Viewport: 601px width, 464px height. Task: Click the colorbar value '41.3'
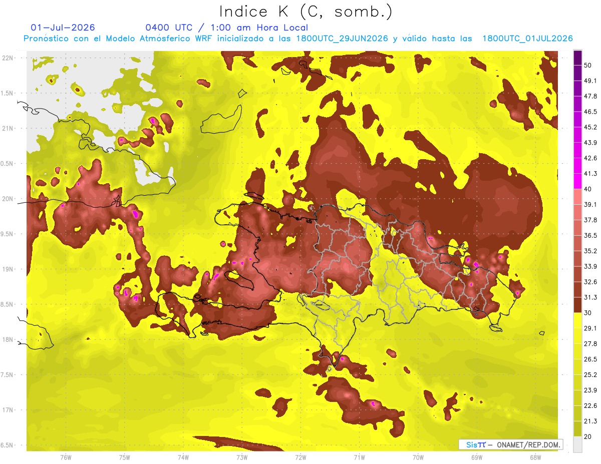590,174
